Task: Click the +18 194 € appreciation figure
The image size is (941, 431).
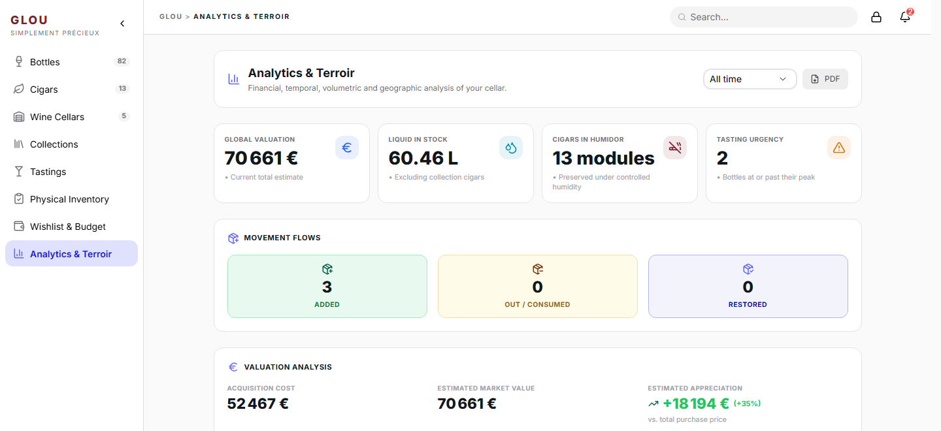Action: click(696, 404)
